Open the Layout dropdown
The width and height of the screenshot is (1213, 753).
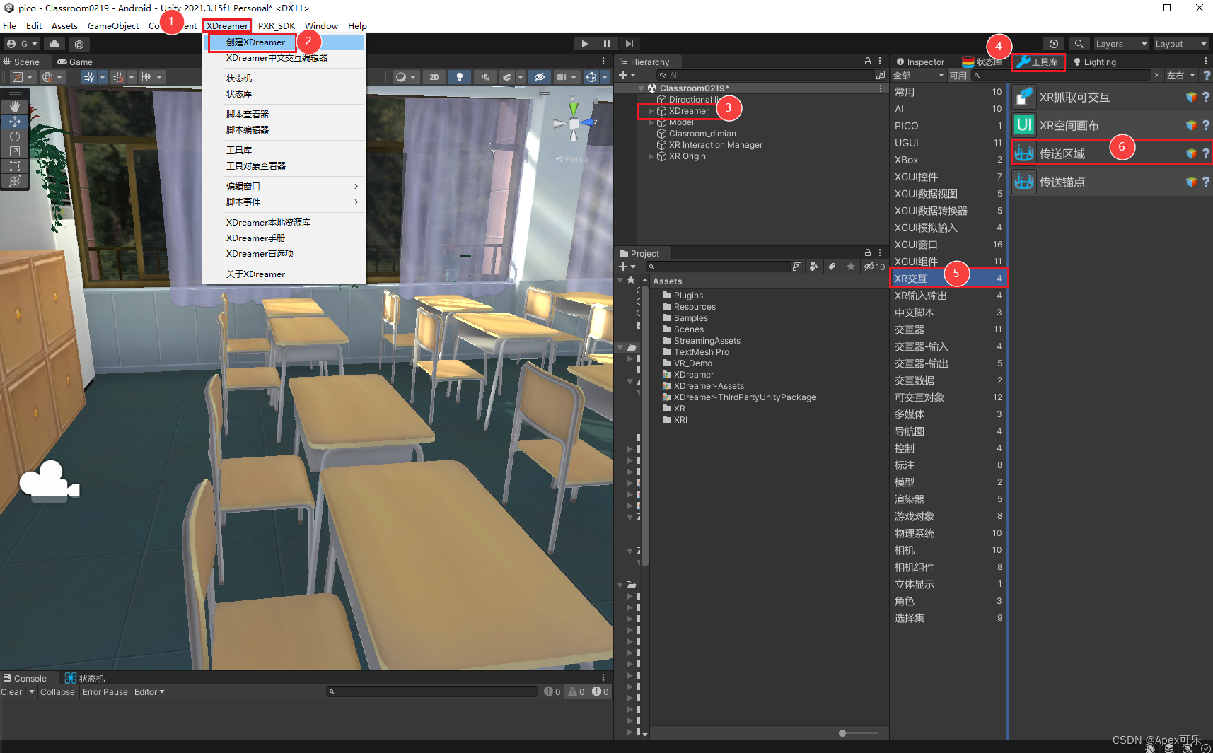click(1181, 44)
